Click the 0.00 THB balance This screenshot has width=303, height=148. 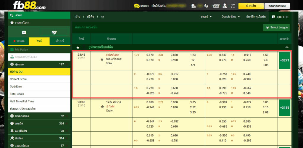[x=282, y=17]
